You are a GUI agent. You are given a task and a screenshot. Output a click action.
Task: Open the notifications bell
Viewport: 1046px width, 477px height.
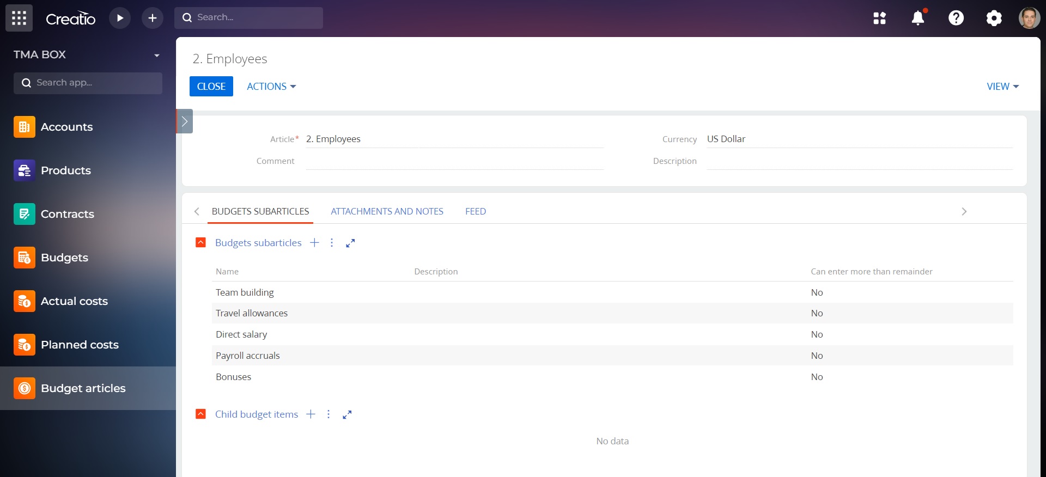pyautogui.click(x=918, y=18)
